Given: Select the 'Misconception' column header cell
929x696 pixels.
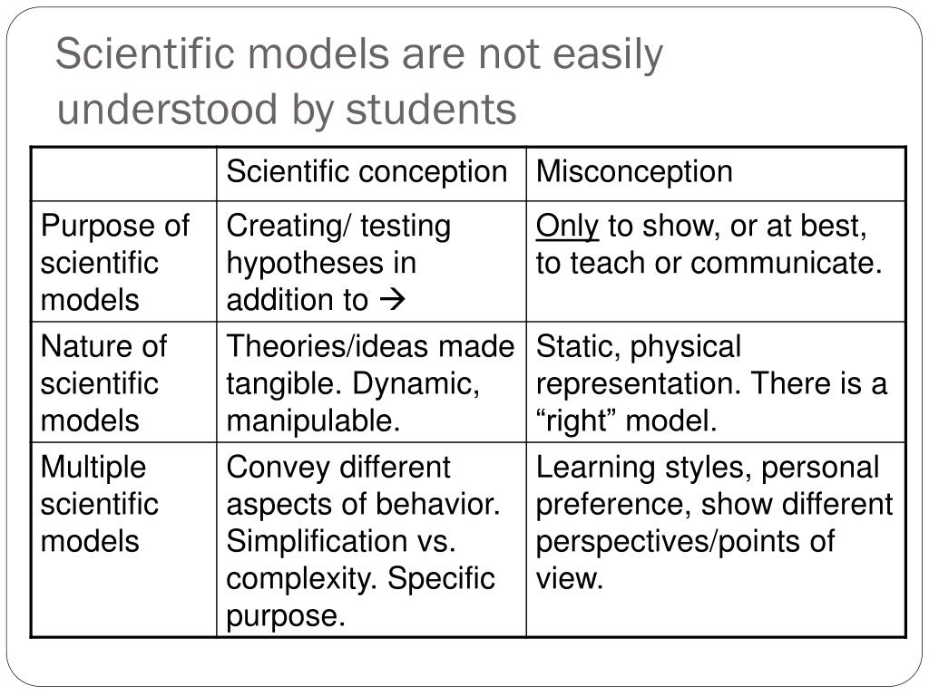Looking at the screenshot, I should click(716, 173).
